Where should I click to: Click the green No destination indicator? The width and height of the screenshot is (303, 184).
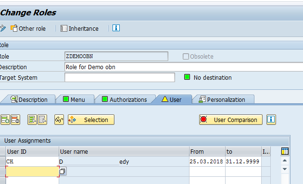pos(187,77)
